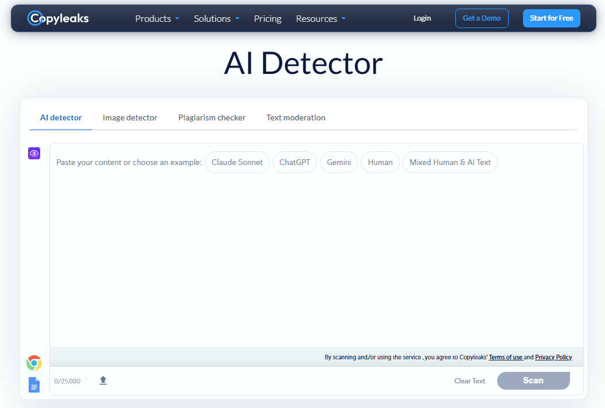The image size is (605, 408).
Task: Click the Copyleaks logo
Action: coord(58,18)
